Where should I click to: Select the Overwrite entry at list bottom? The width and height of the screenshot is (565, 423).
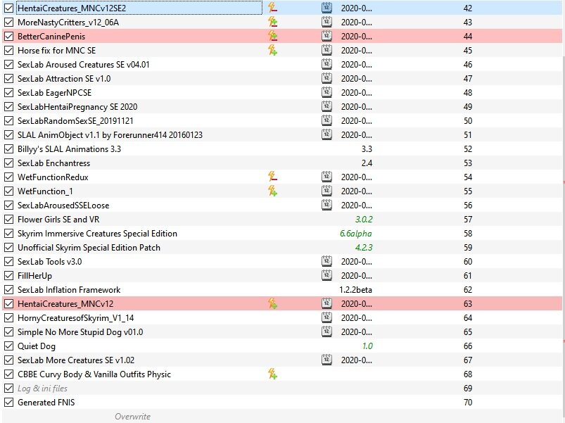pyautogui.click(x=132, y=416)
